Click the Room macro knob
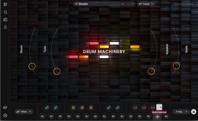This screenshot has width=198, height=121. click(32, 66)
